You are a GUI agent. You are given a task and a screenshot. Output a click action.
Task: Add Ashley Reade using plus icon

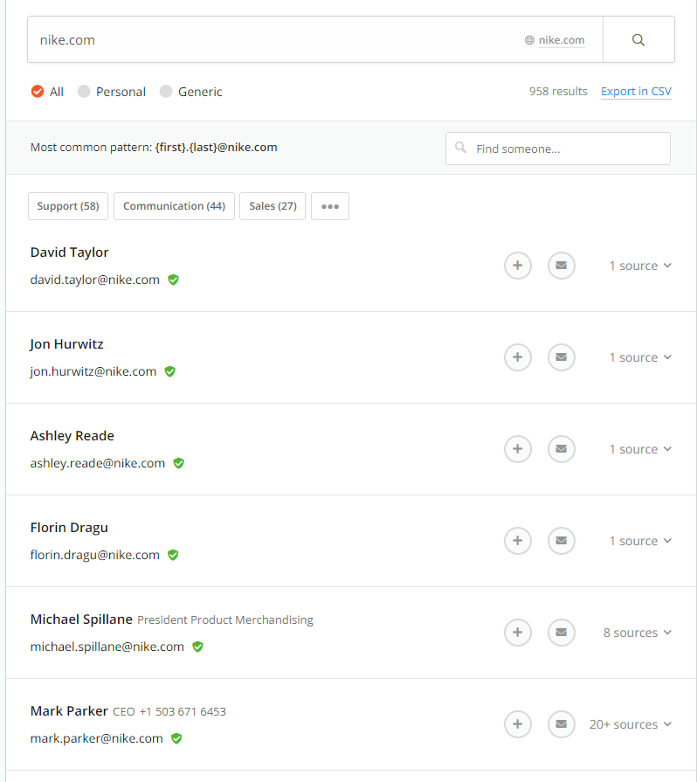coord(518,449)
